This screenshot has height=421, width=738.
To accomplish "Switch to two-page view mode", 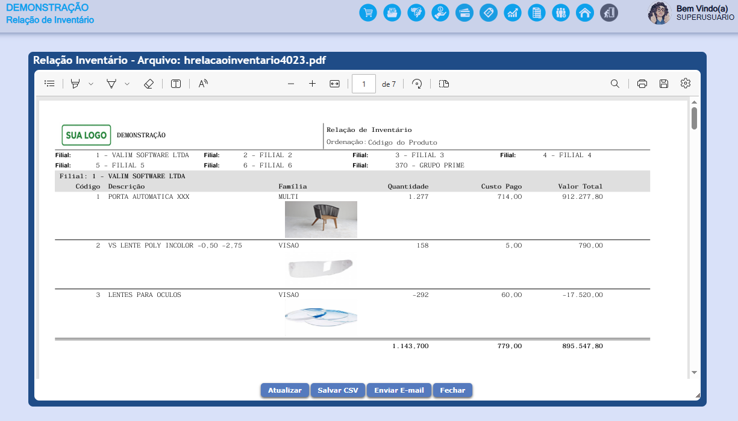I will 443,83.
